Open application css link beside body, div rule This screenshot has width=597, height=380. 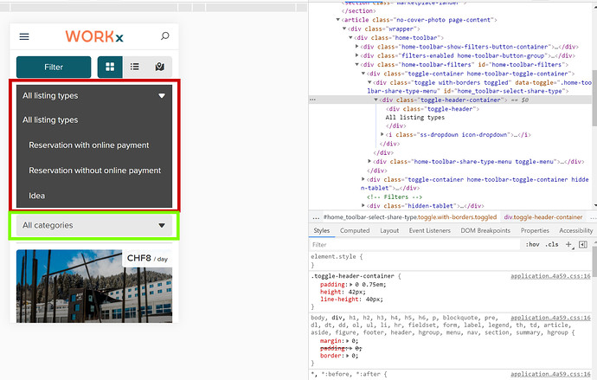(550, 318)
